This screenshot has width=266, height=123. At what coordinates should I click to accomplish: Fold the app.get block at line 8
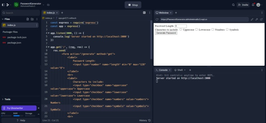coord(49,47)
